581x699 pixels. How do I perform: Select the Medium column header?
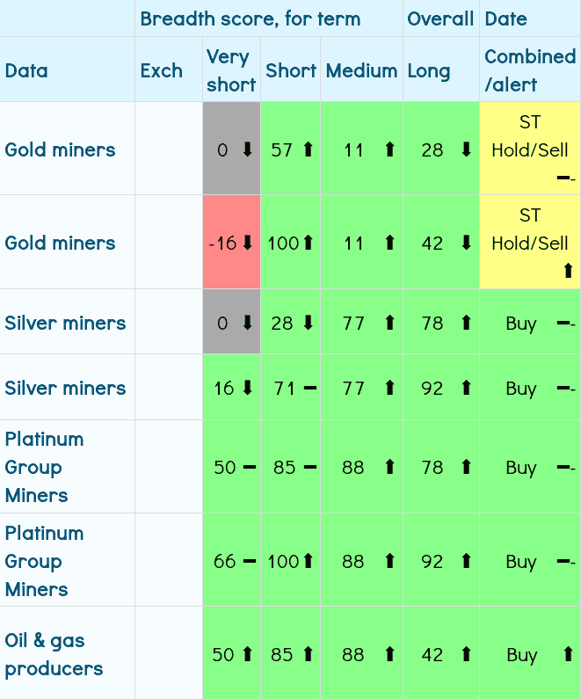[361, 70]
